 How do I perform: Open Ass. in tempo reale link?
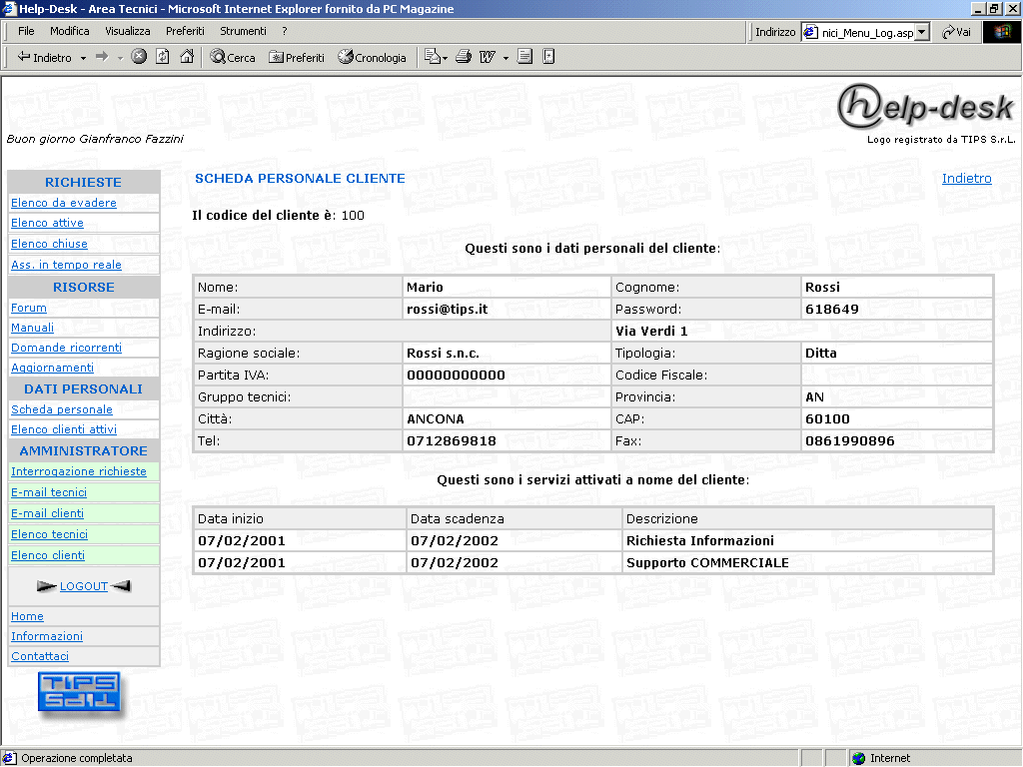(66, 265)
